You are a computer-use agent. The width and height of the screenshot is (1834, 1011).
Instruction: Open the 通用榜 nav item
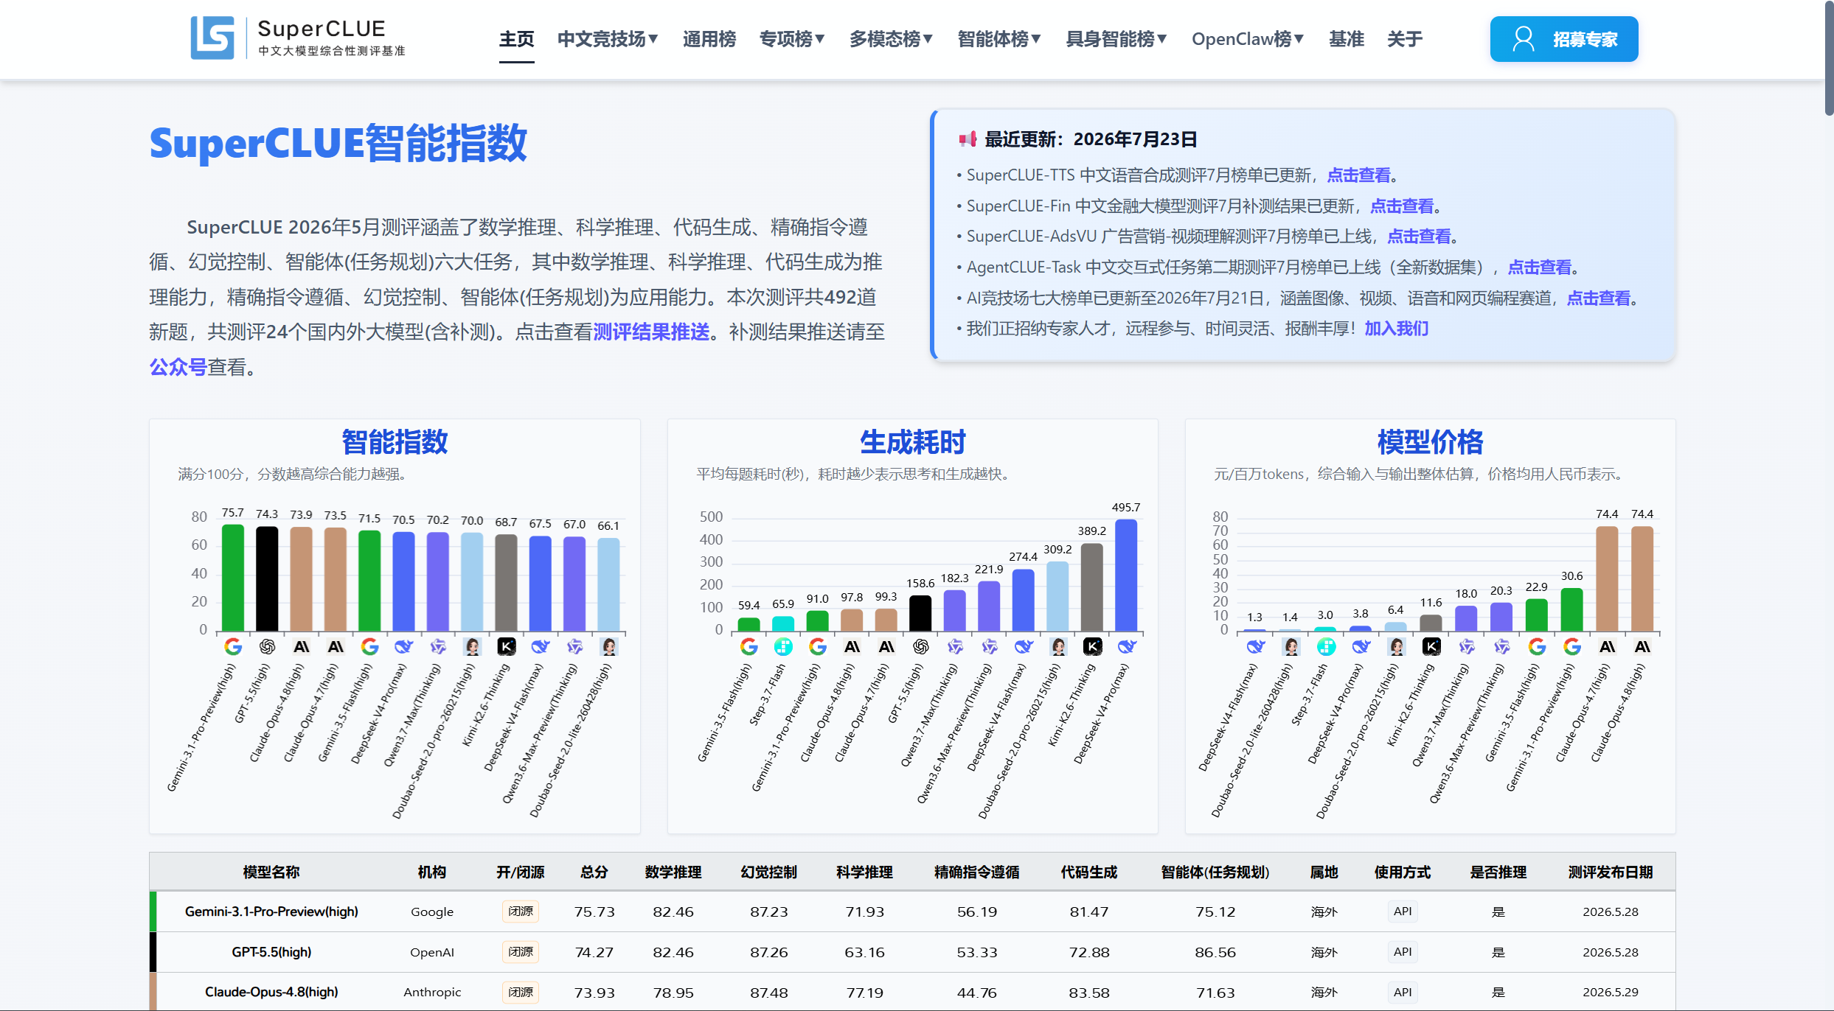(709, 39)
